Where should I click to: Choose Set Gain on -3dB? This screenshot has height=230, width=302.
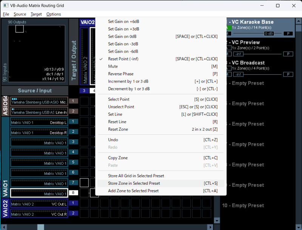[161, 44]
